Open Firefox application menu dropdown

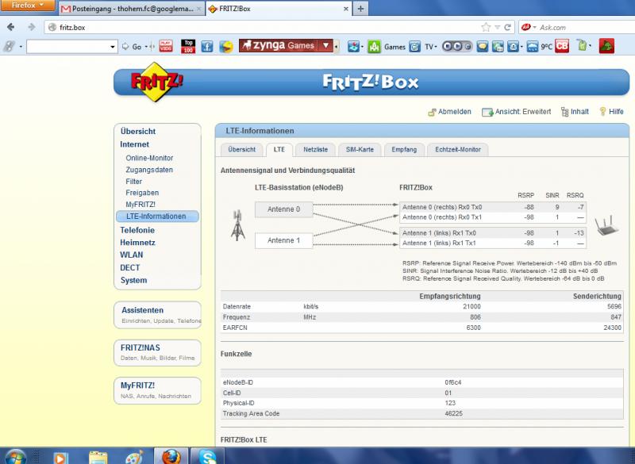28,6
